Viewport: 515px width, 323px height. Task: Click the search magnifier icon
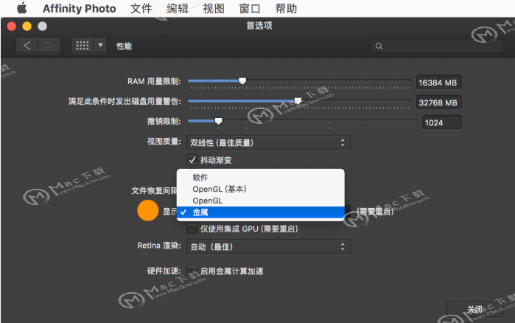(379, 46)
